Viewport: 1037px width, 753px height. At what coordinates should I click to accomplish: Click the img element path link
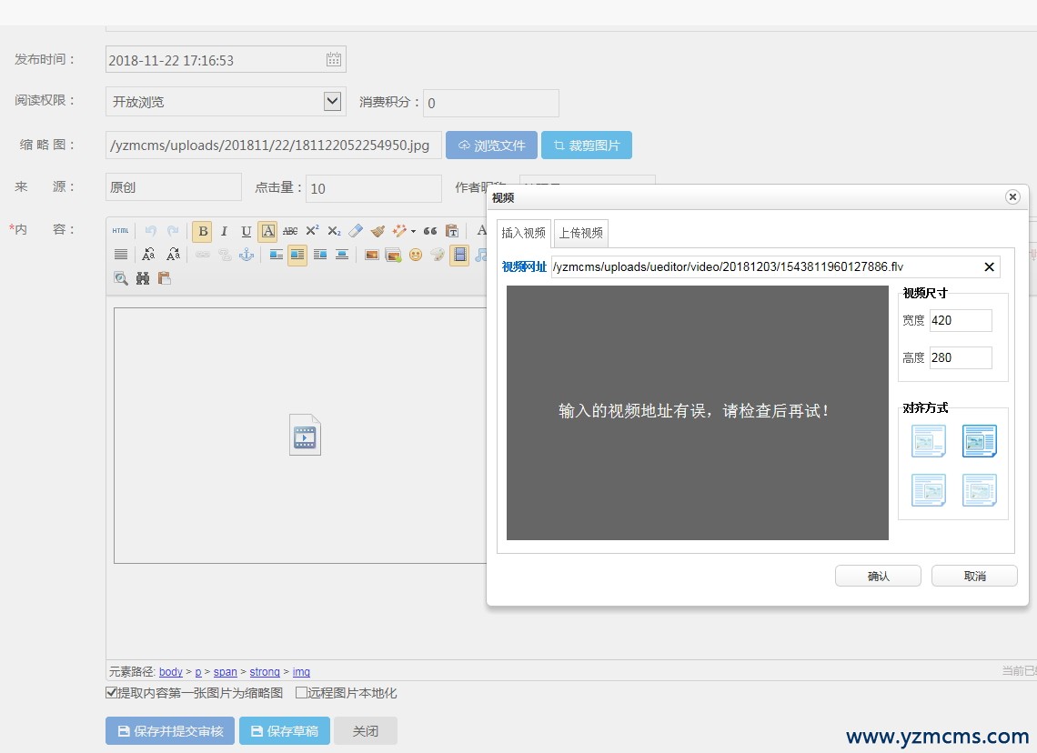301,672
